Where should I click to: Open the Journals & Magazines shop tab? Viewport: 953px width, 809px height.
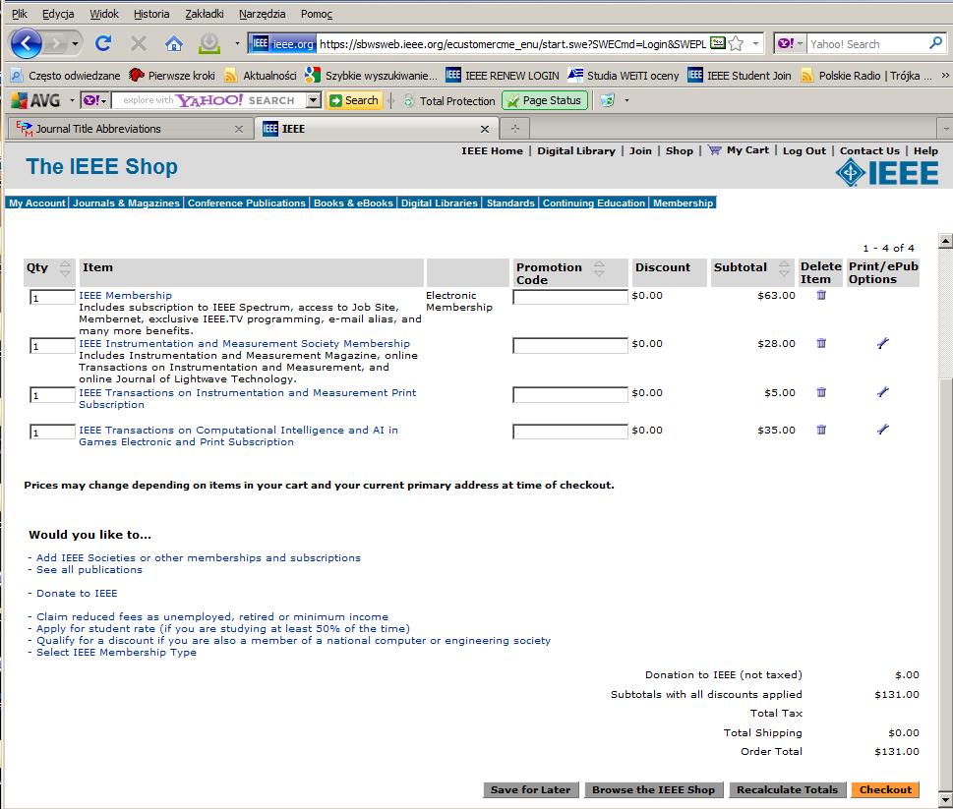pos(127,202)
